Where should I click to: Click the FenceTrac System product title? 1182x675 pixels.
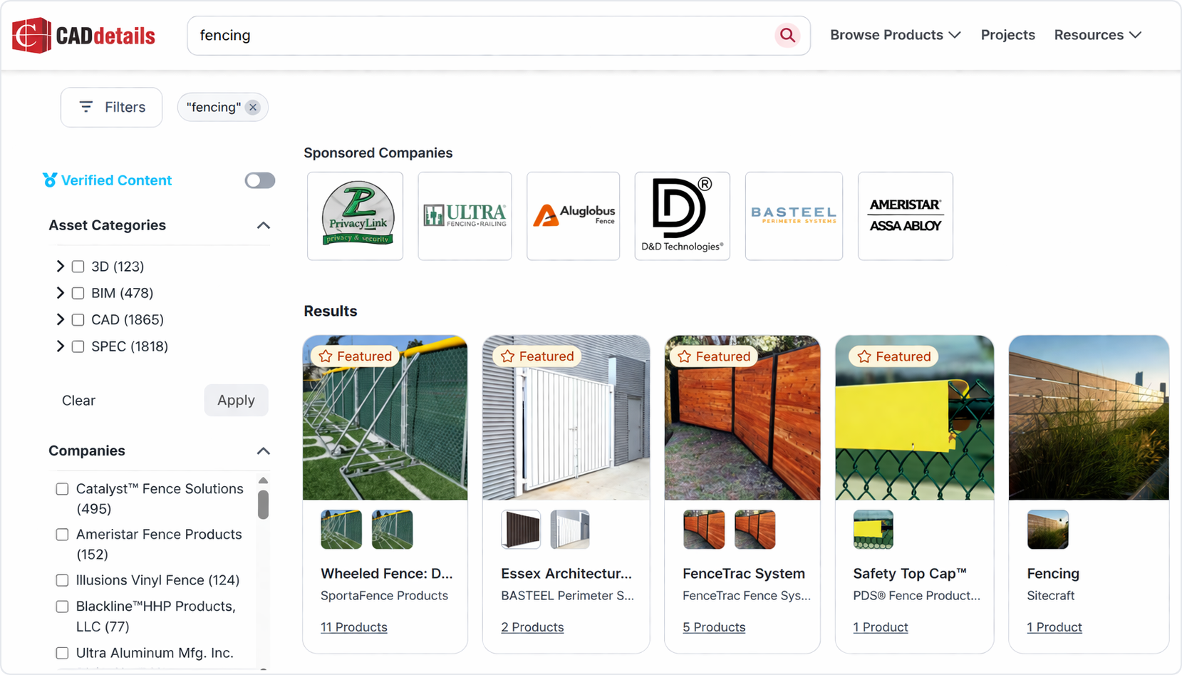(744, 574)
